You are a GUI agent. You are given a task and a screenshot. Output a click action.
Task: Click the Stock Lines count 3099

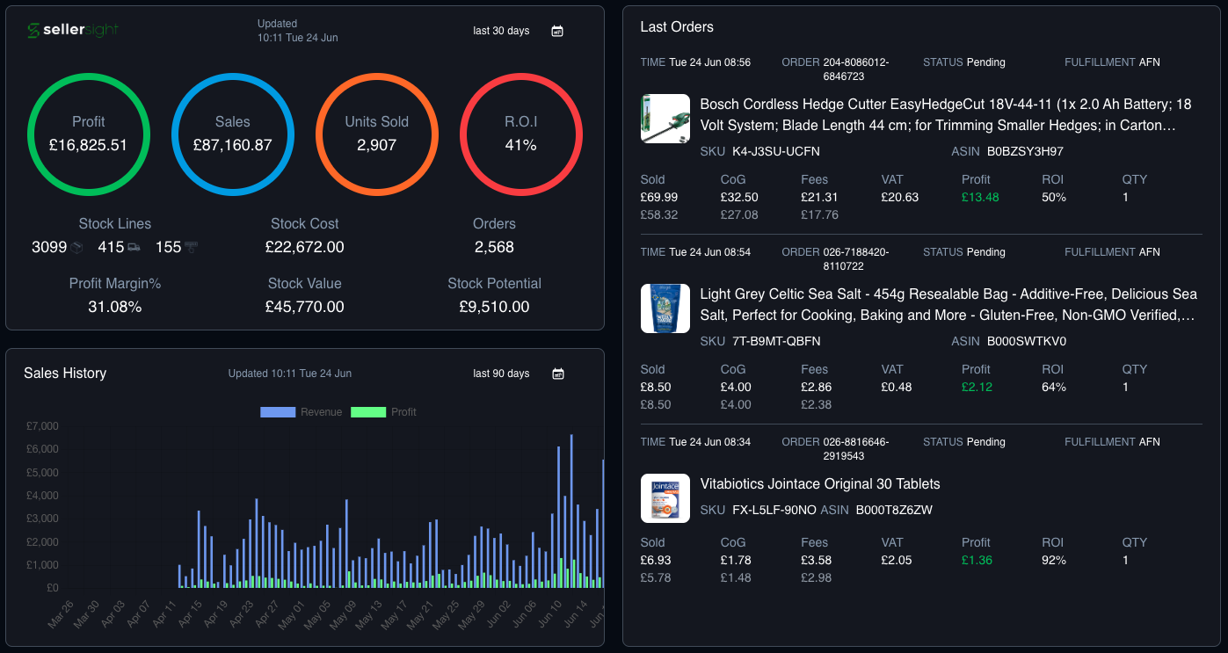click(49, 248)
